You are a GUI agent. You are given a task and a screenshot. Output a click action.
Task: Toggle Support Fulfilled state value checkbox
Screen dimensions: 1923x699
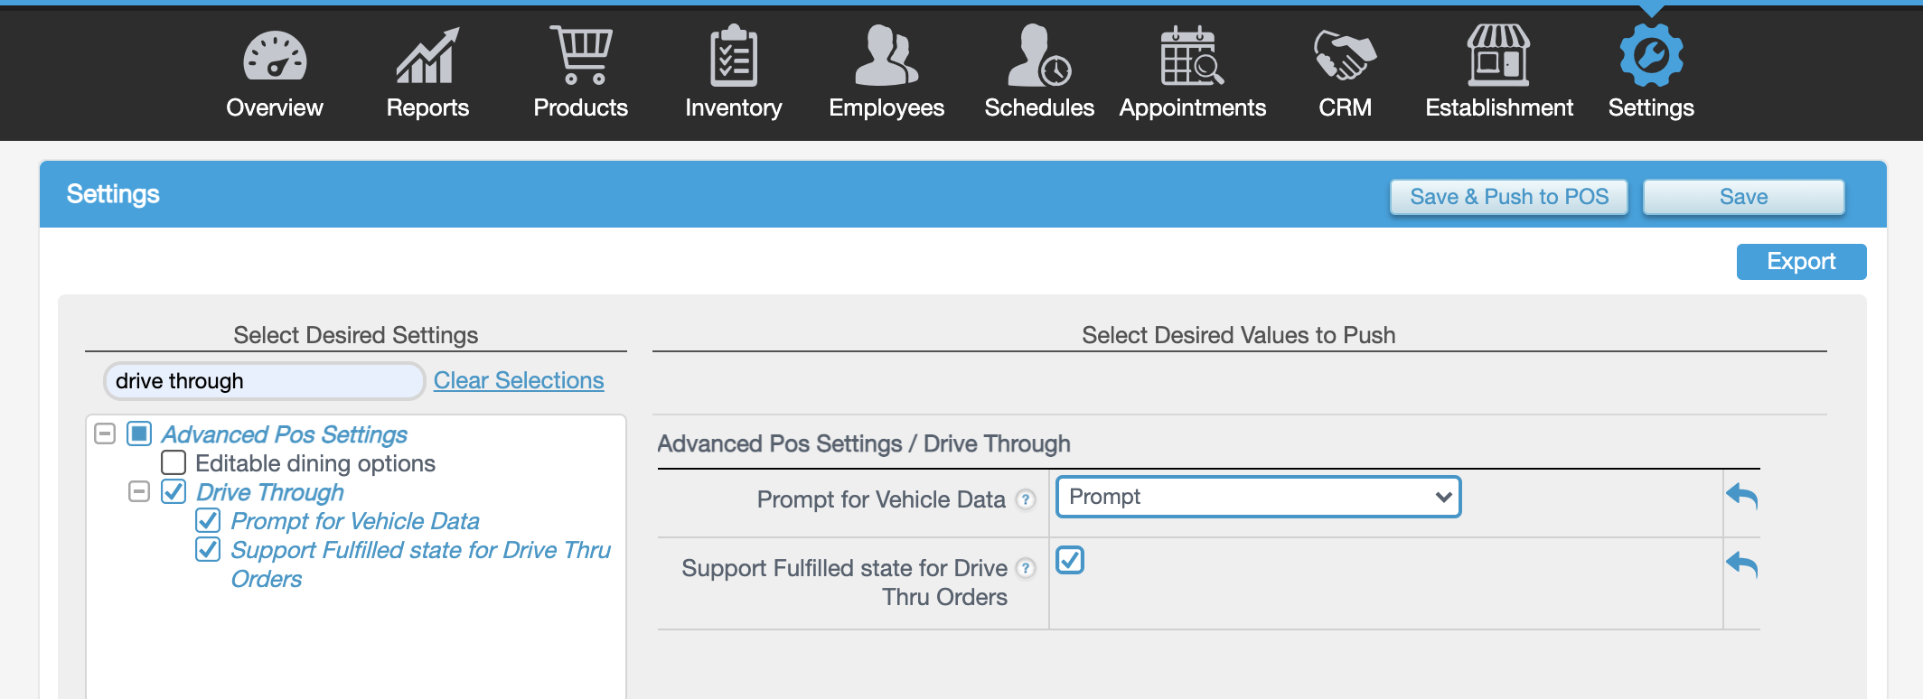tap(1070, 561)
